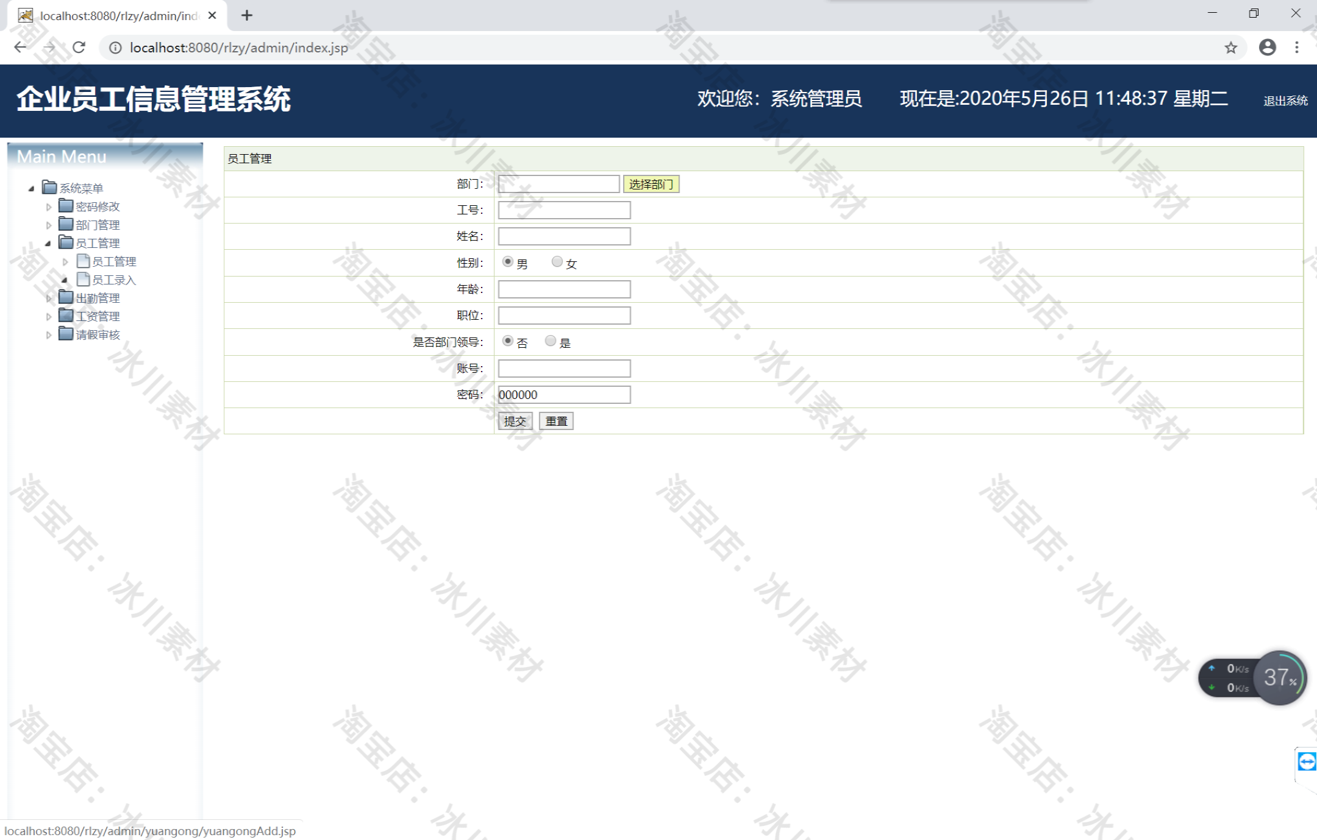Submit the form with 提交
Viewport: 1317px width, 840px height.
[515, 421]
